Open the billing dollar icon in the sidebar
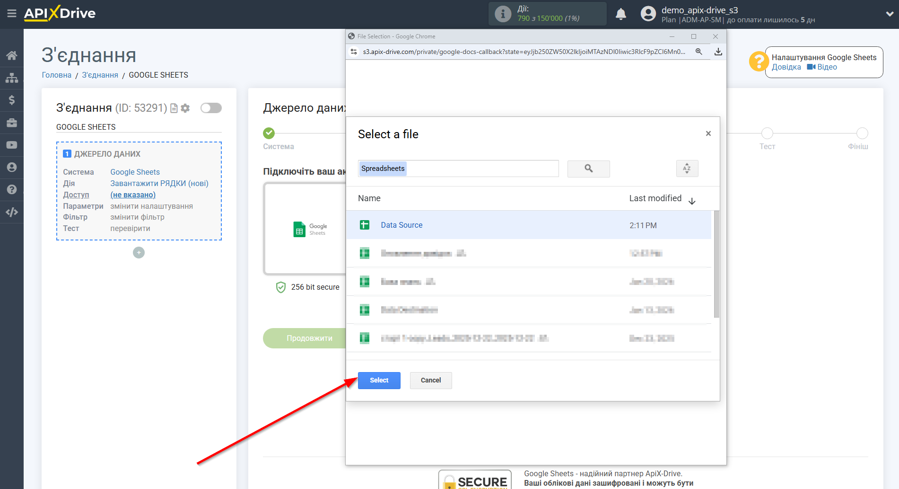 [12, 100]
